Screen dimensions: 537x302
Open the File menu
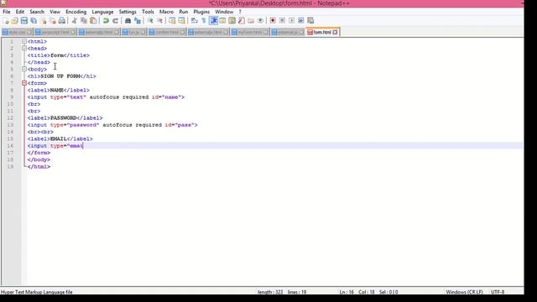tap(7, 12)
